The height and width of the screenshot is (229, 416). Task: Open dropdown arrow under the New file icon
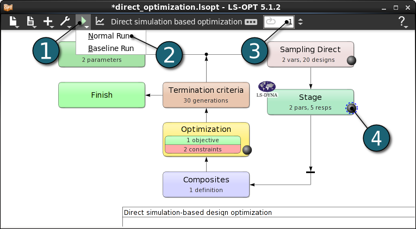(17, 27)
